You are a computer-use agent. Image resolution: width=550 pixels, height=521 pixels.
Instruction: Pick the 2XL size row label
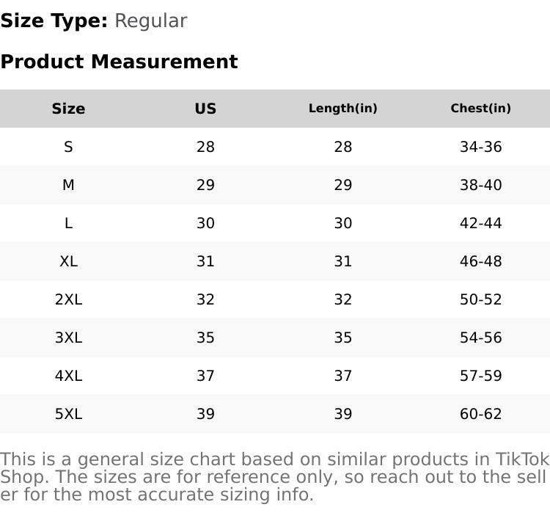click(x=68, y=299)
